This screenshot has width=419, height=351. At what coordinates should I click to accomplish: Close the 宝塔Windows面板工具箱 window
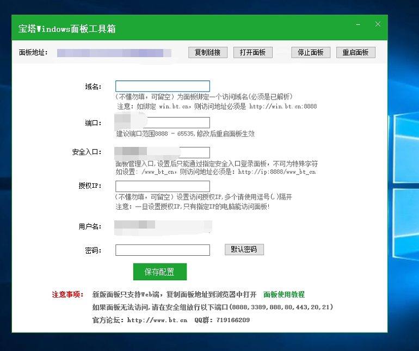[x=378, y=24]
